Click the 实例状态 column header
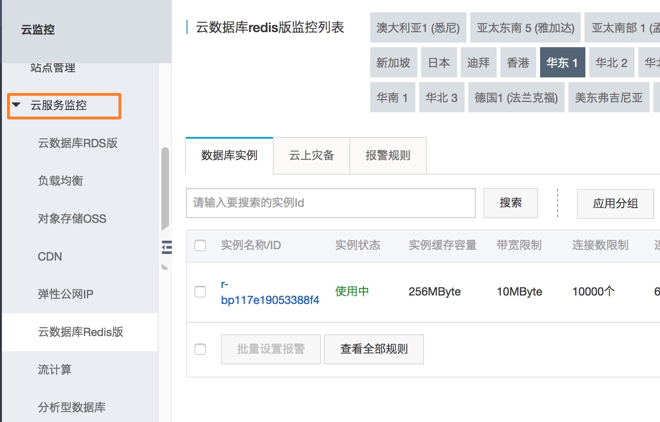Screen dimensions: 660x422 tap(357, 245)
